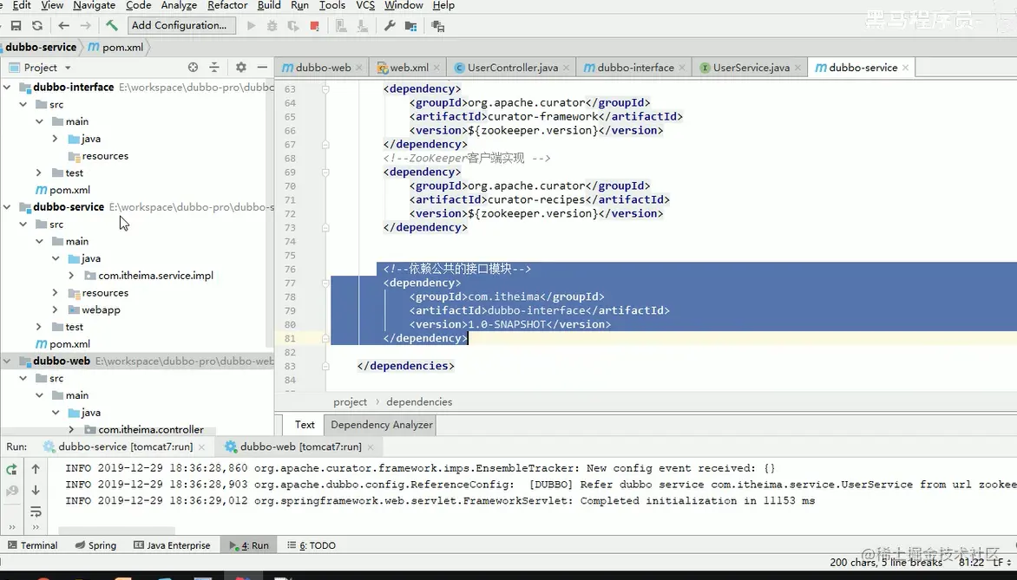The height and width of the screenshot is (580, 1017).
Task: Open the Terminal tool window
Action: [32, 545]
